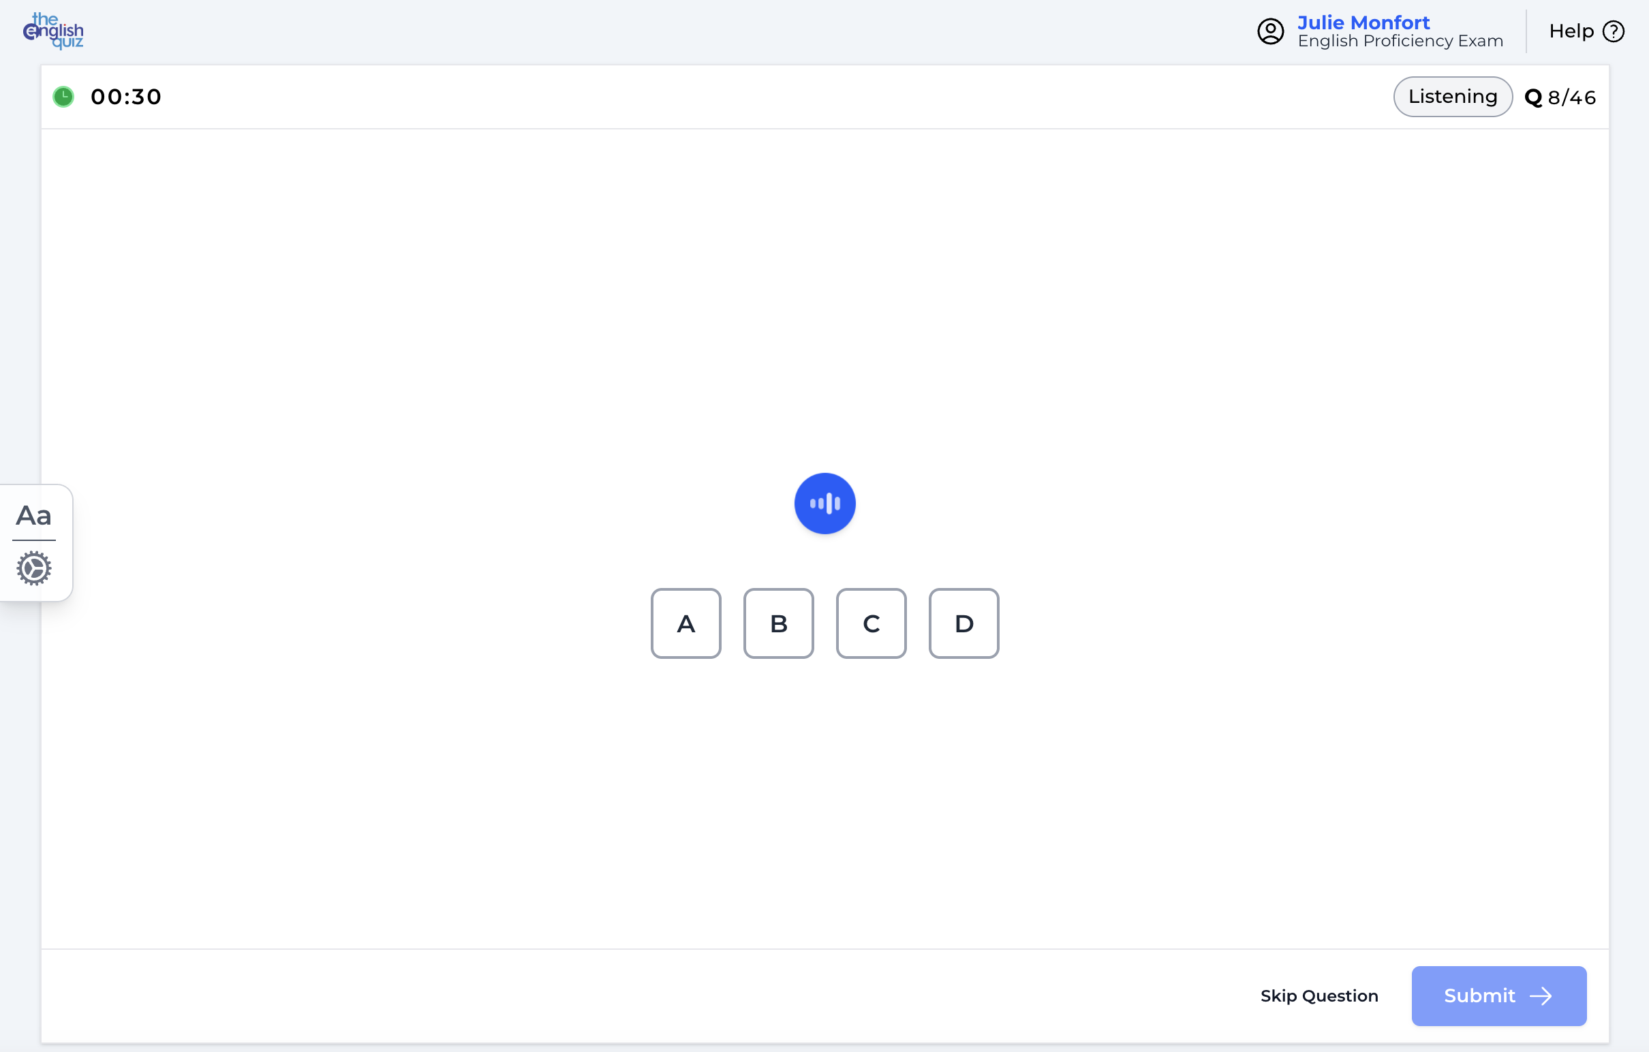Click the green clock timer icon
The width and height of the screenshot is (1649, 1052).
pos(63,97)
